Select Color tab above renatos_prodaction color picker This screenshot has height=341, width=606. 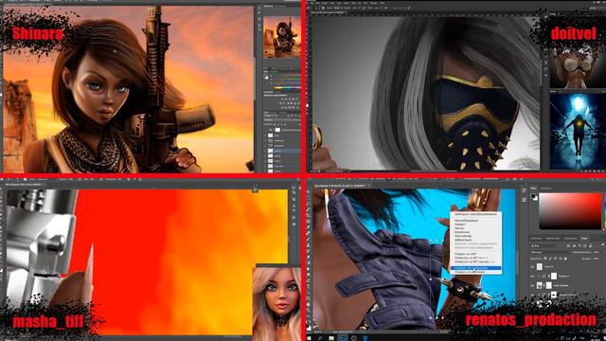tap(533, 188)
